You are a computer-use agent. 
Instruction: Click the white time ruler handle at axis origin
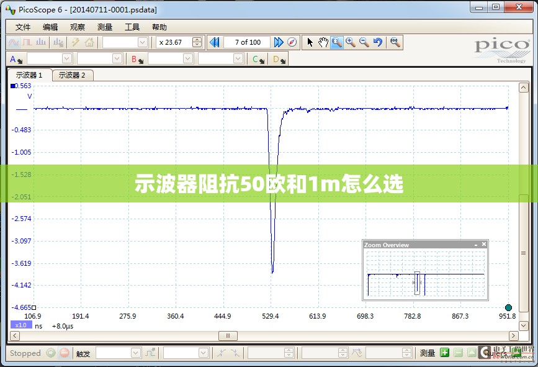[34, 307]
